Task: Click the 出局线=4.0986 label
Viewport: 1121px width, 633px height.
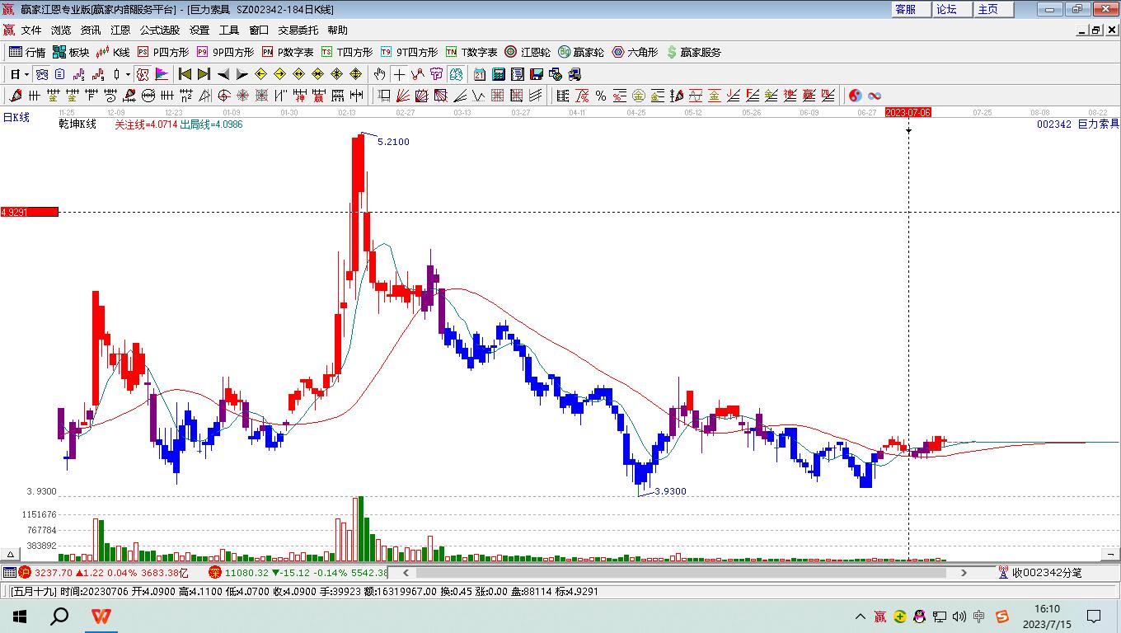Action: (x=211, y=124)
